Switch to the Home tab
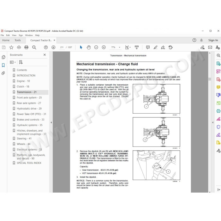221x221 pixels. tap(6, 40)
